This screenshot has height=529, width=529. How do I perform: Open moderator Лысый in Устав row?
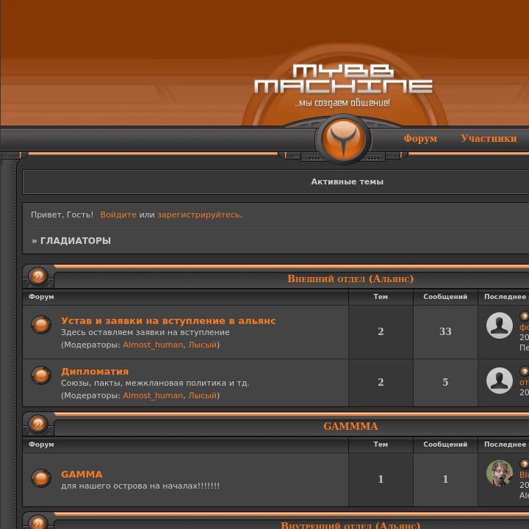point(203,345)
